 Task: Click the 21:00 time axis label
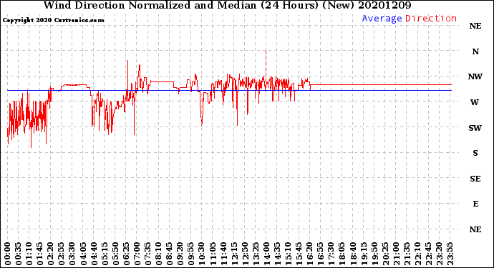(396, 254)
